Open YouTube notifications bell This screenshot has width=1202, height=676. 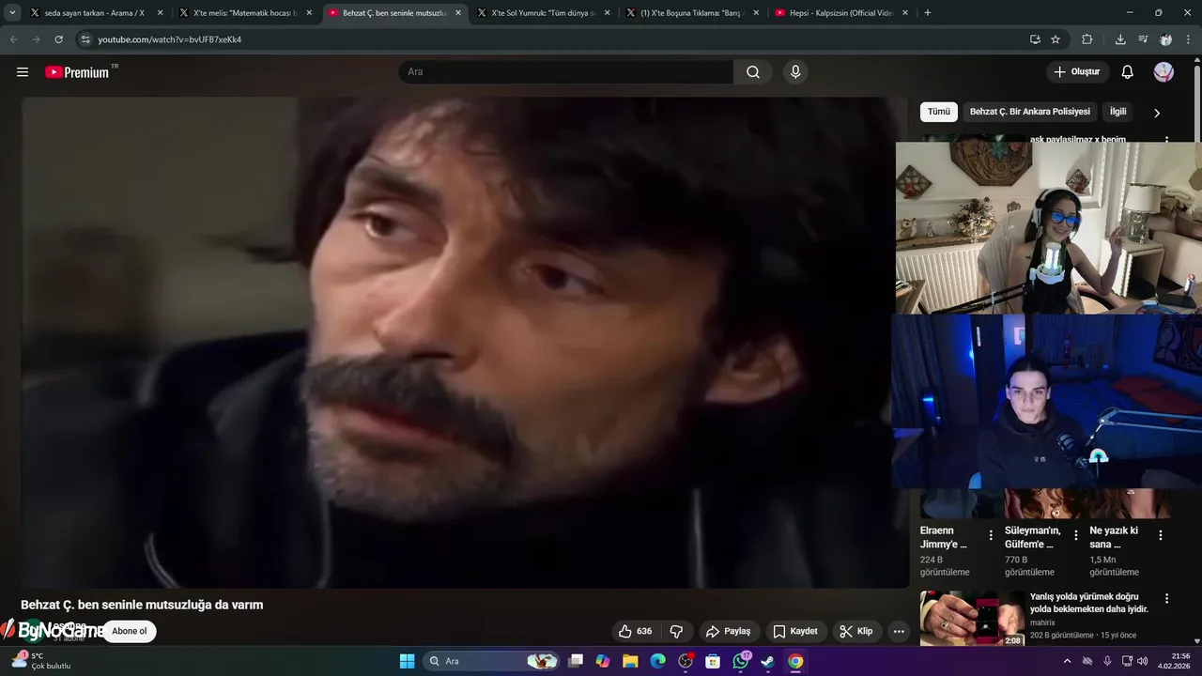(x=1128, y=72)
